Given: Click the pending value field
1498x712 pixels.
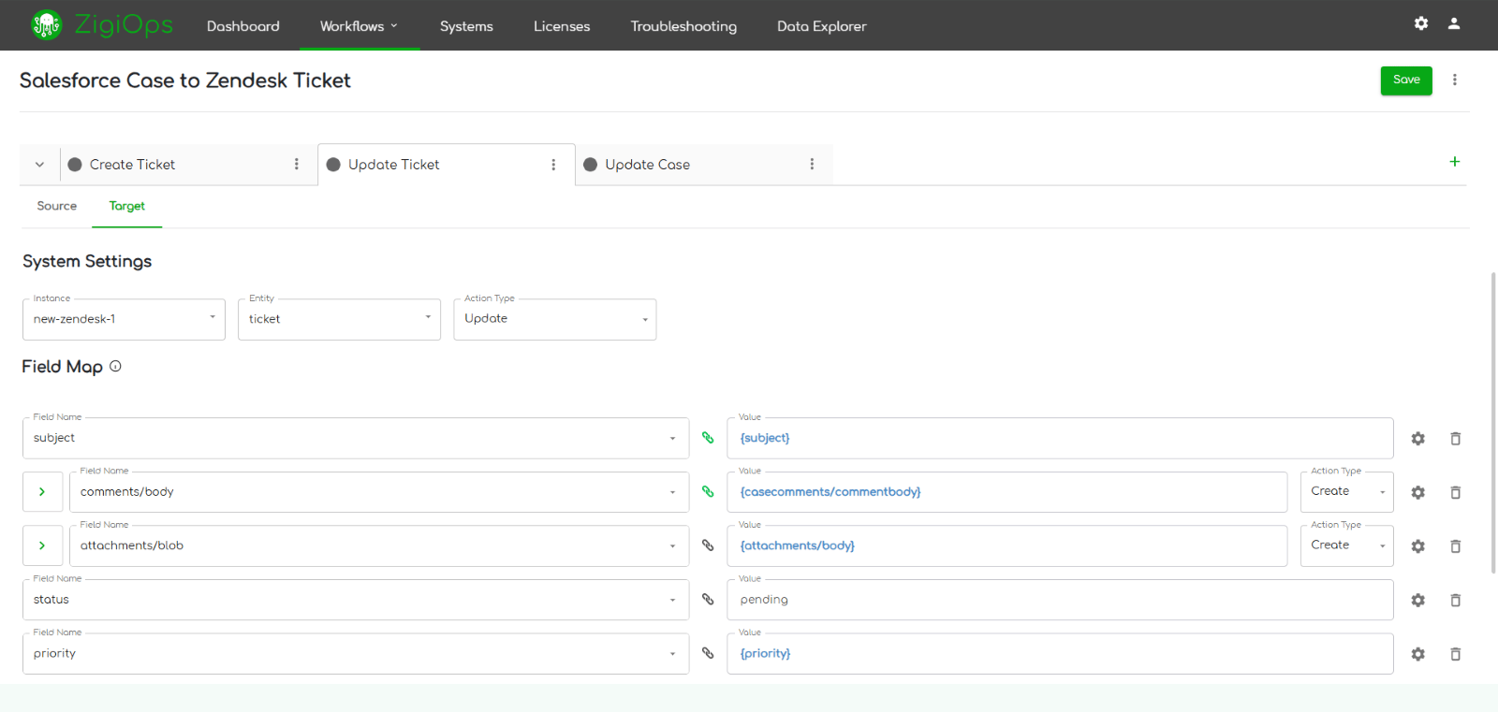Looking at the screenshot, I should 1060,600.
